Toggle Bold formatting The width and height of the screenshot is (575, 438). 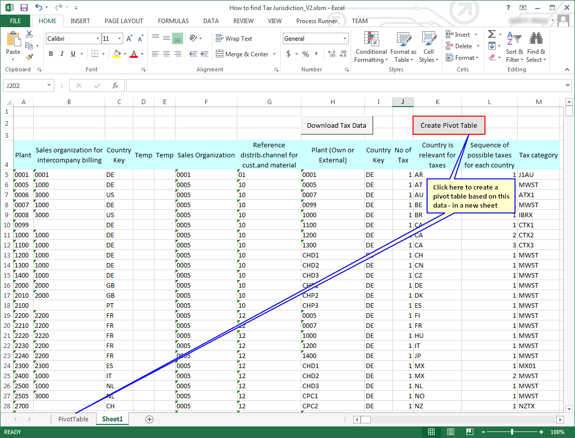pos(51,54)
